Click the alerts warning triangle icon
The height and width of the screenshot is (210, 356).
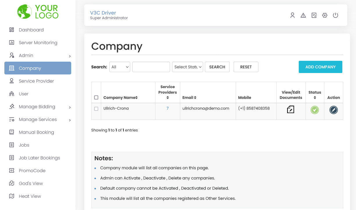pos(303,15)
